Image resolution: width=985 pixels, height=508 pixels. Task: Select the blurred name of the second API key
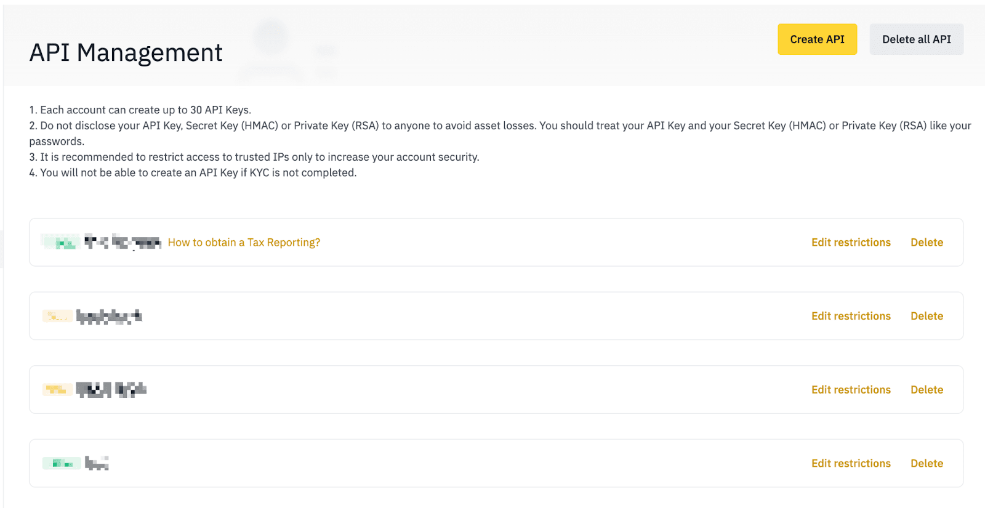[x=109, y=317]
